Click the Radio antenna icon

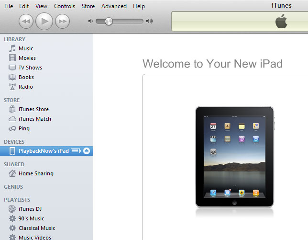12,87
